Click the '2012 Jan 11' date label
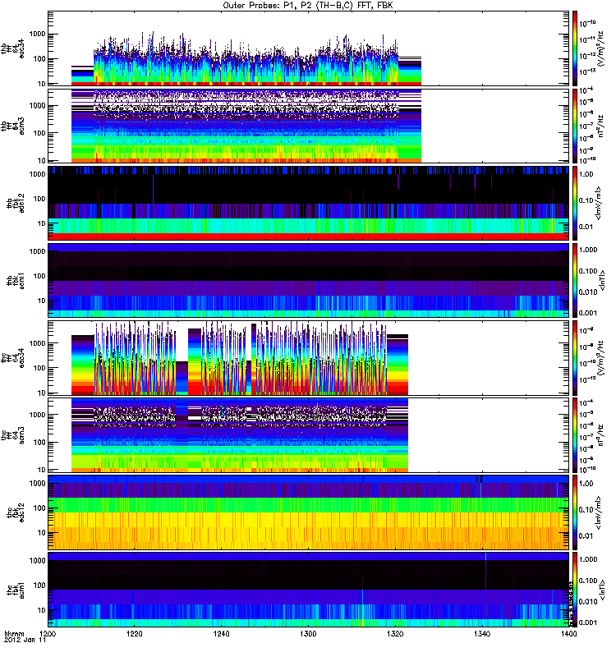Viewport: 616px width, 657px height. coord(25,641)
